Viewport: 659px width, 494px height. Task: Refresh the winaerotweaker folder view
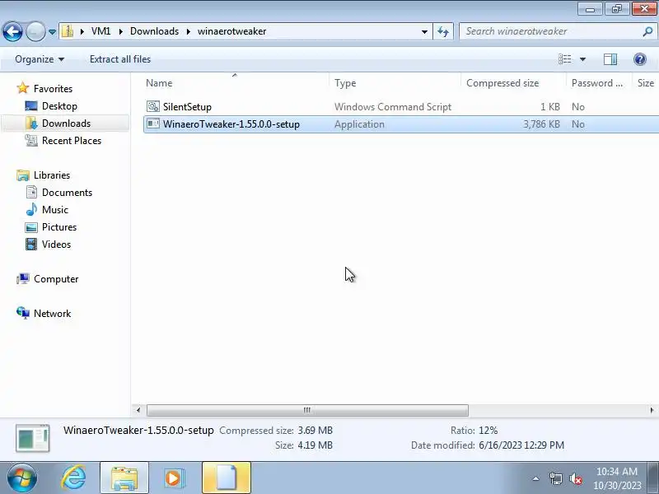click(x=443, y=31)
